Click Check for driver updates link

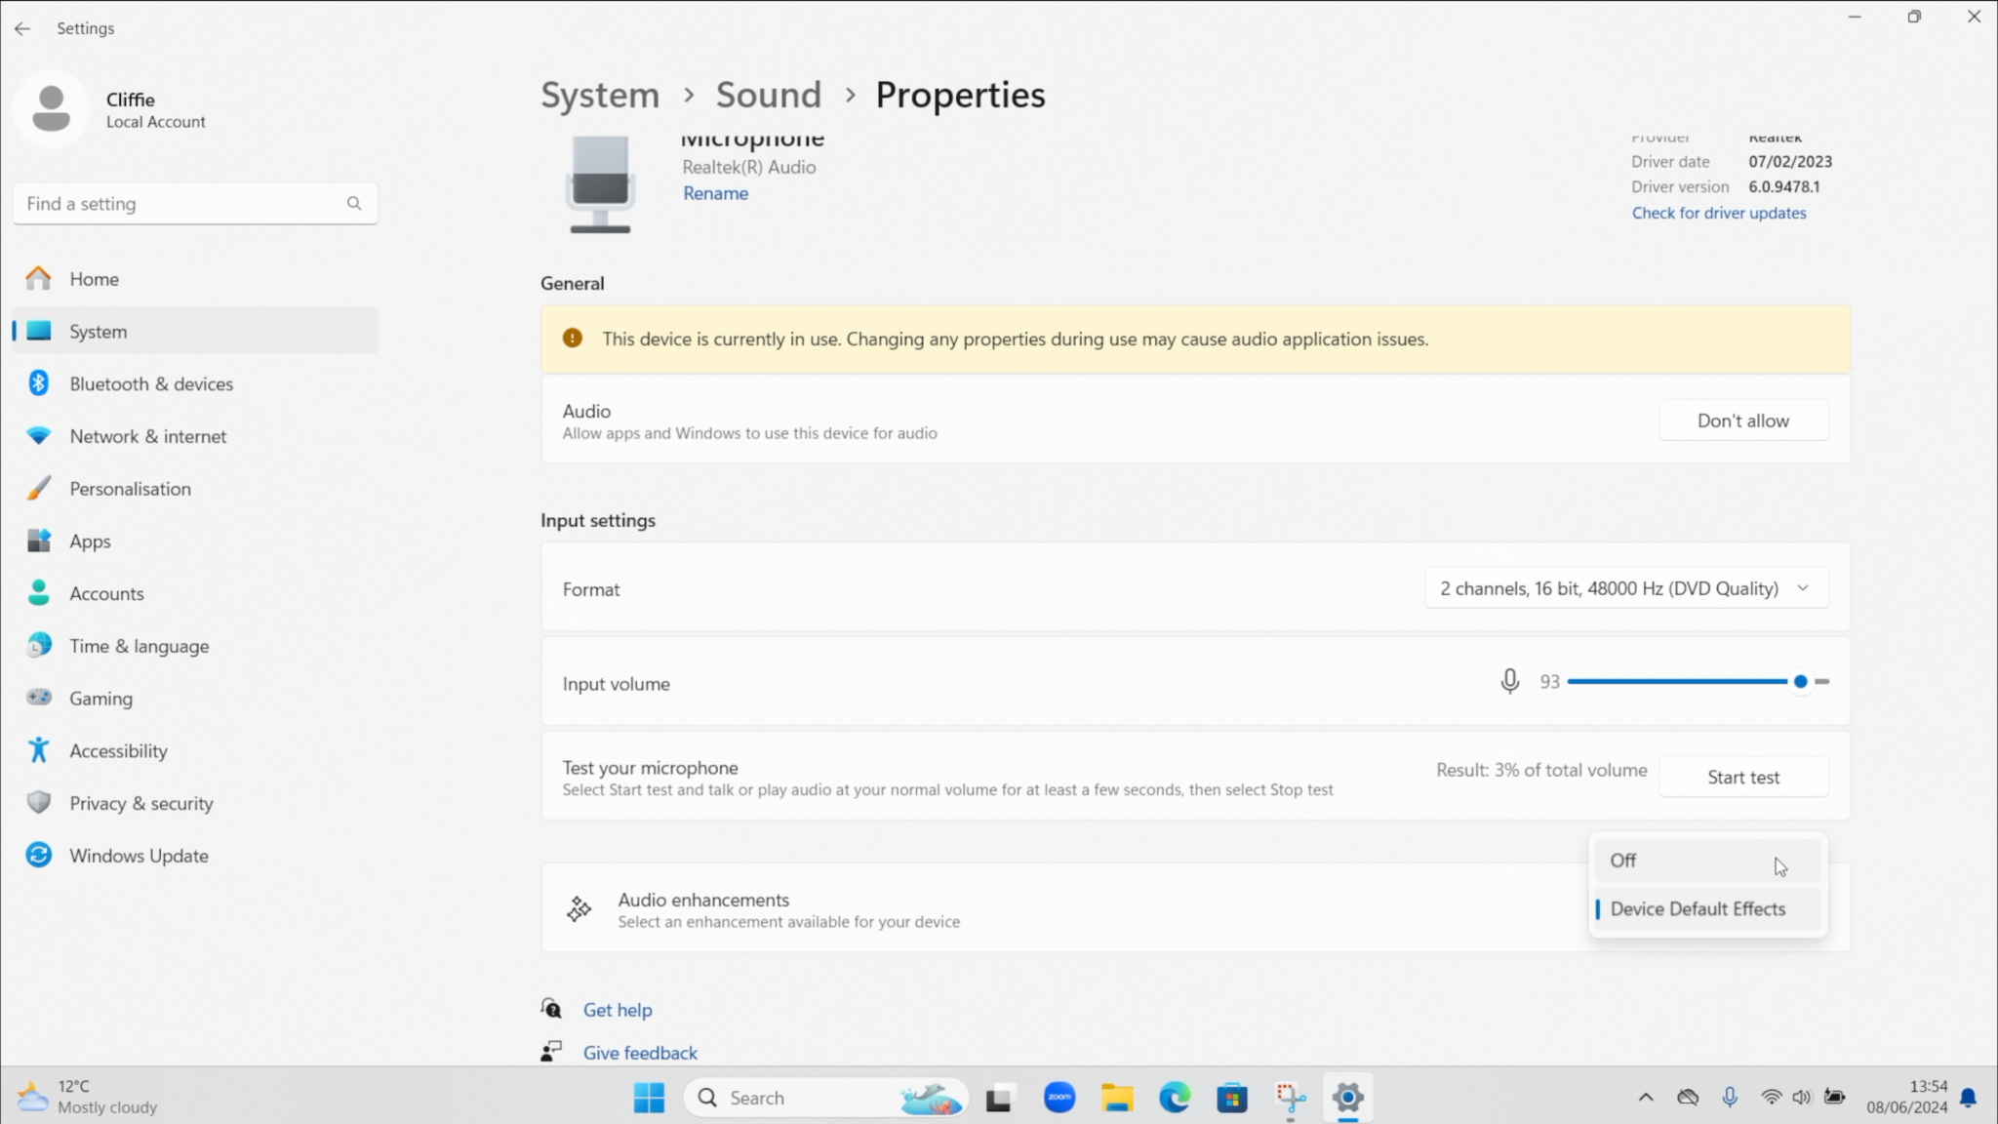point(1718,212)
